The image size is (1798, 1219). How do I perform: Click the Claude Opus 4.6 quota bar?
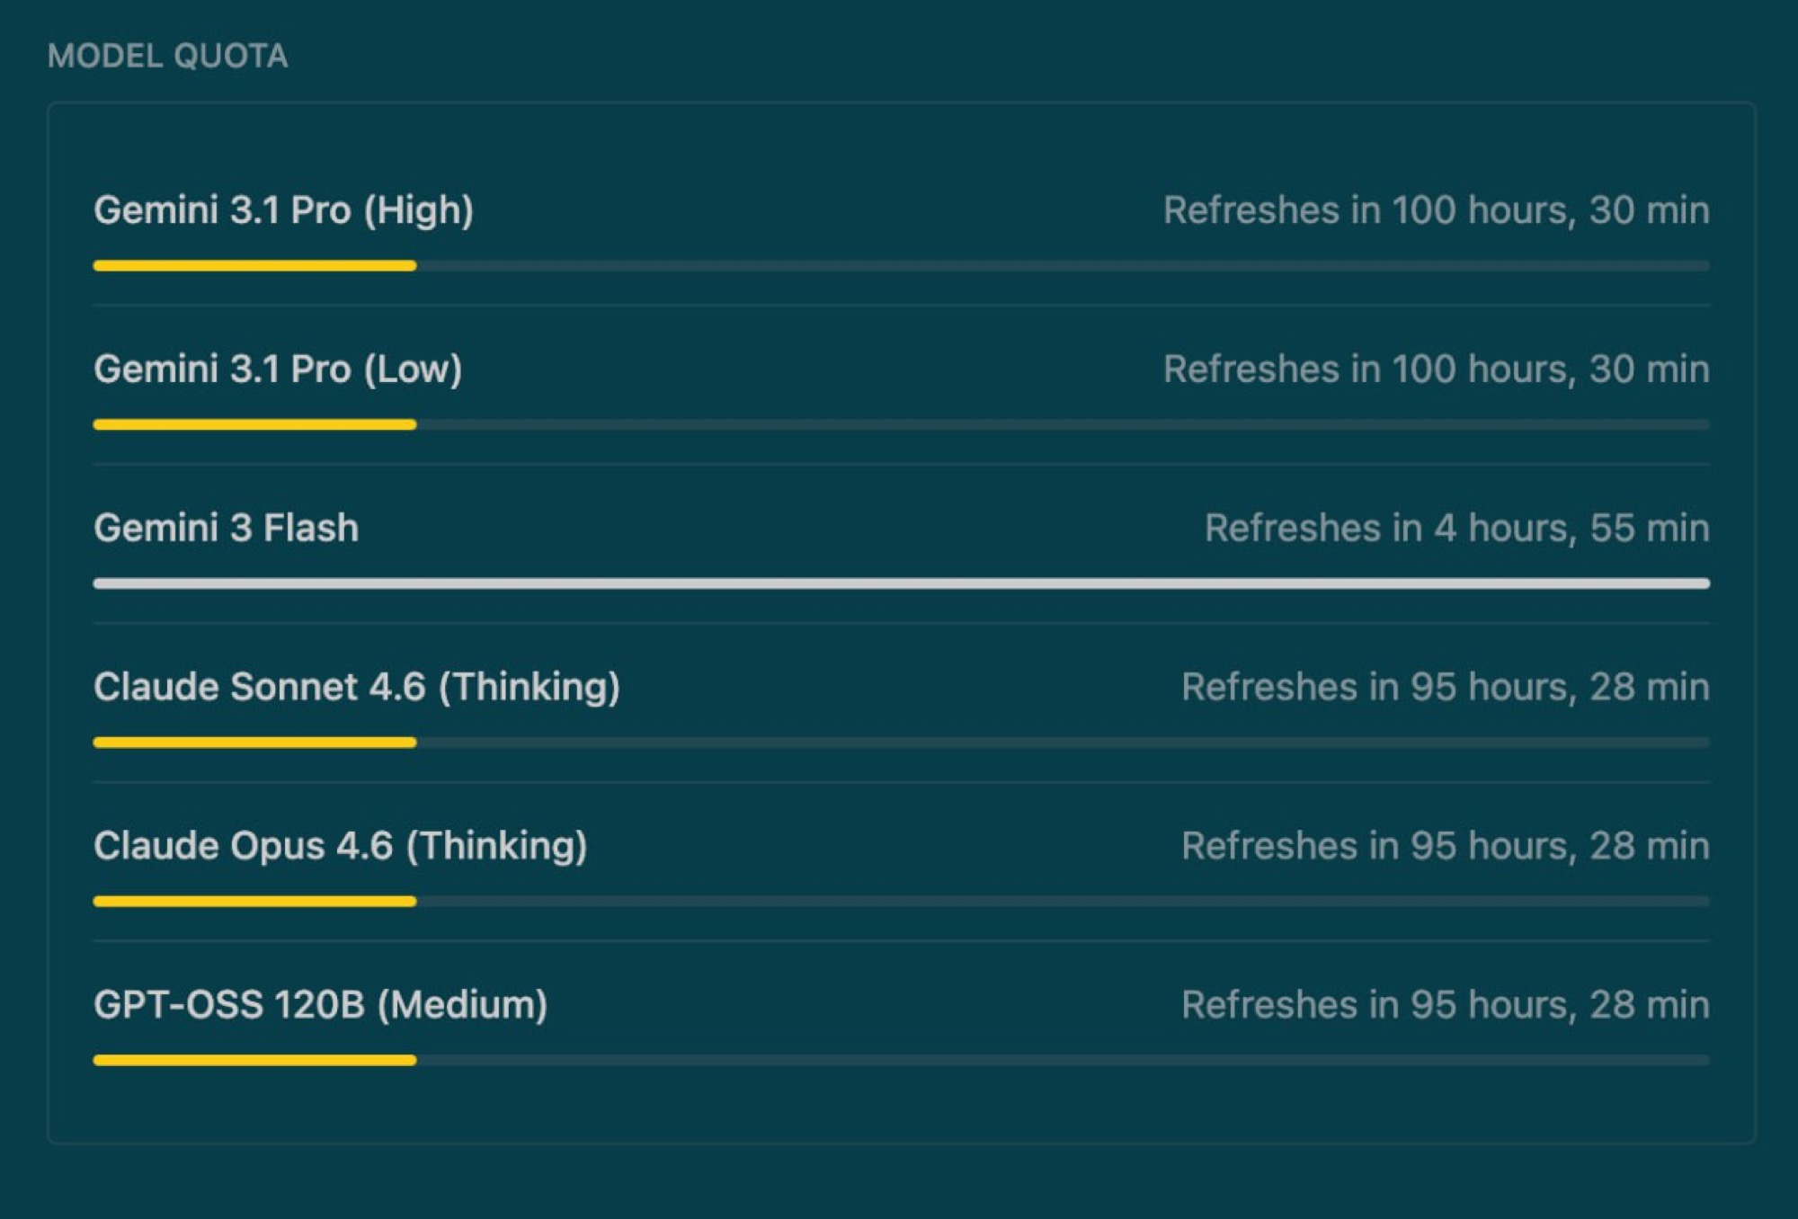point(901,902)
